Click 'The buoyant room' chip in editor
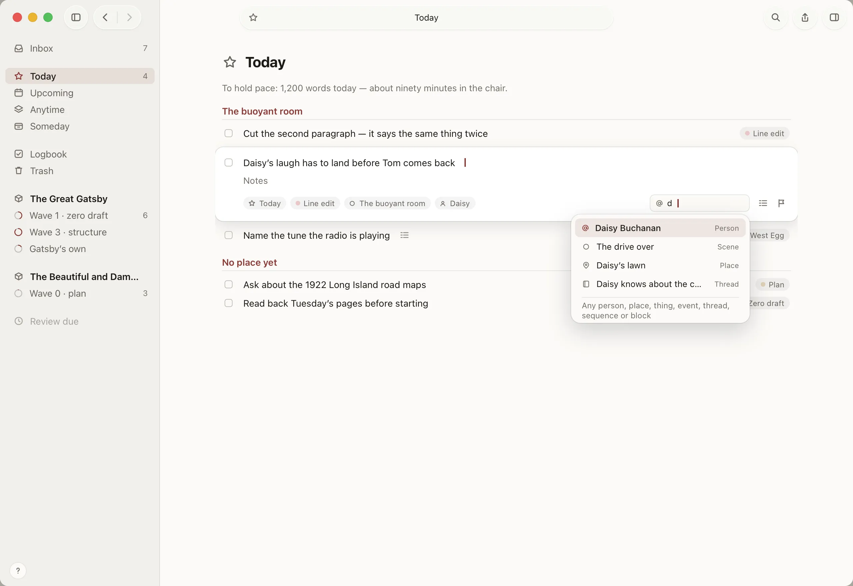 click(387, 203)
